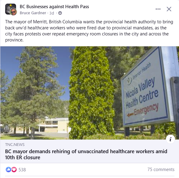The width and height of the screenshot is (179, 178).
Task: Click the post text about Merritt's mayor
Action: tap(89, 31)
